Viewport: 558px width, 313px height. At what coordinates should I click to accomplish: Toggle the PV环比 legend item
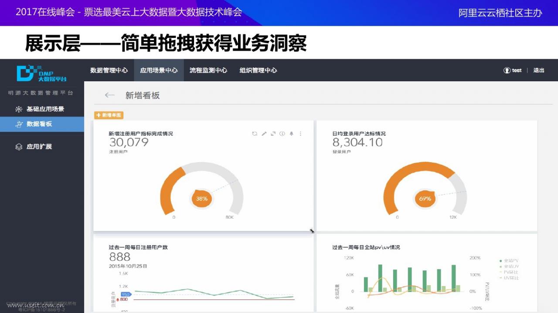tap(509, 272)
